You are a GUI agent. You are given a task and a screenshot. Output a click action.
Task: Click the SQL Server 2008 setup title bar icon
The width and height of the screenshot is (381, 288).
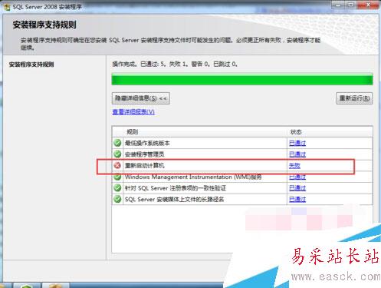click(7, 7)
